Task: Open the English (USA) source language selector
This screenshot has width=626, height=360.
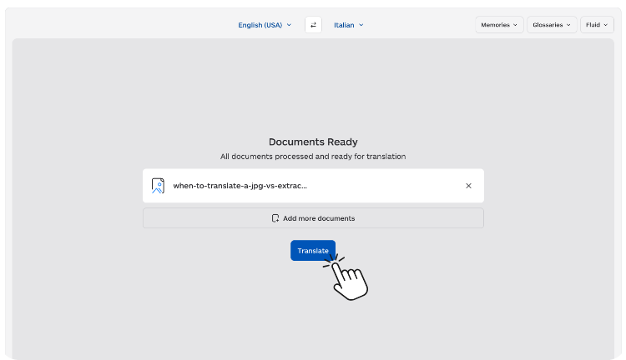Action: [260, 25]
